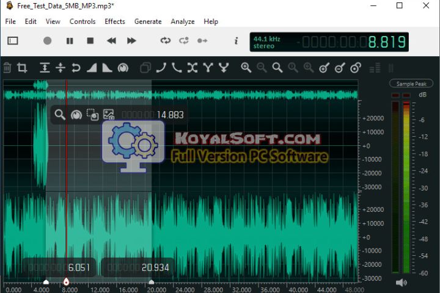Stop audio playback
This screenshot has height=293, width=440.
point(90,41)
